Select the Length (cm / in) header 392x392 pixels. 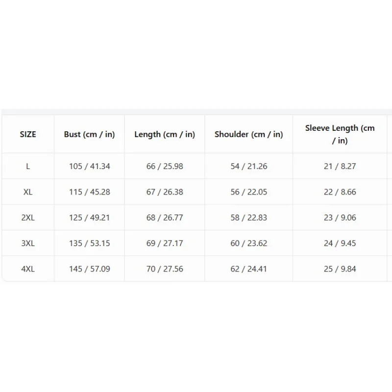(165, 134)
